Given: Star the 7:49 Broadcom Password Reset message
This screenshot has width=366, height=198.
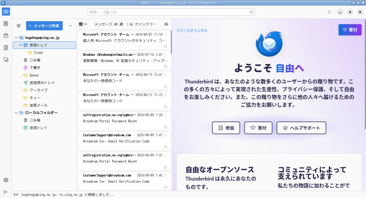Looking at the screenshot, I should (166, 127).
